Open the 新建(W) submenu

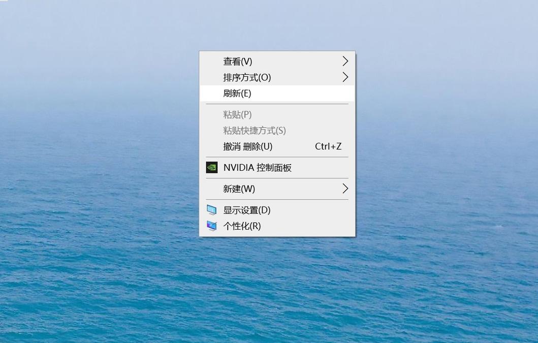pos(277,189)
